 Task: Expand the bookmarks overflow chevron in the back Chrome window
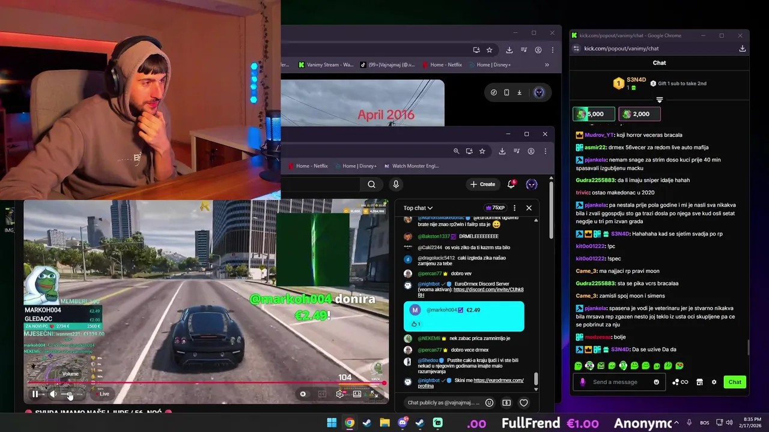547,65
